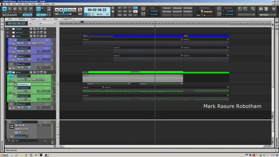Toggle the Snap grid icon
This screenshot has width=279, height=157.
pyautogui.click(x=38, y=9)
